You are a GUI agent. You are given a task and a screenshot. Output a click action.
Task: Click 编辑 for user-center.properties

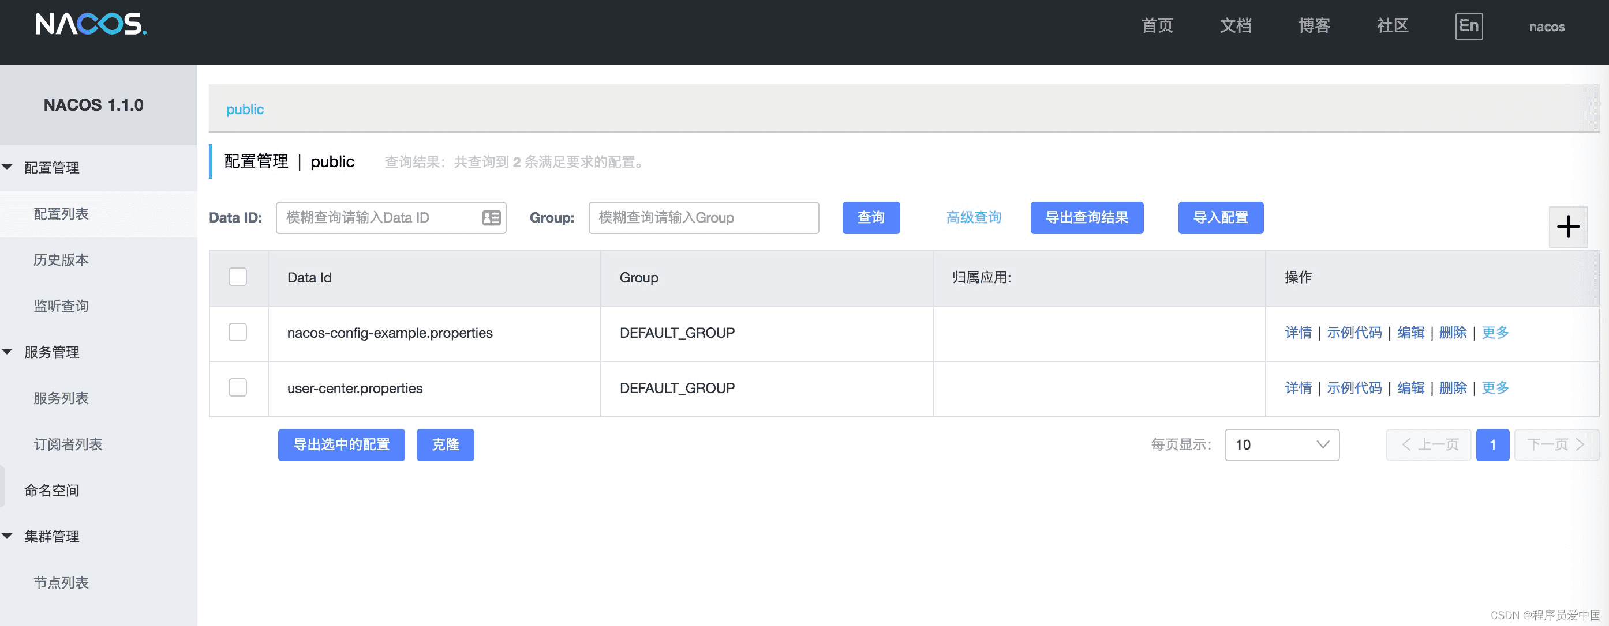click(x=1410, y=387)
